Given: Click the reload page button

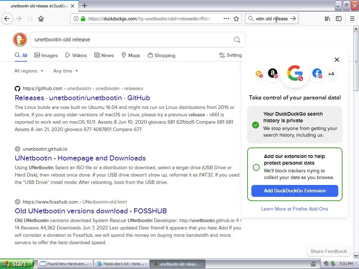Looking at the screenshot, I should click(x=30, y=19).
